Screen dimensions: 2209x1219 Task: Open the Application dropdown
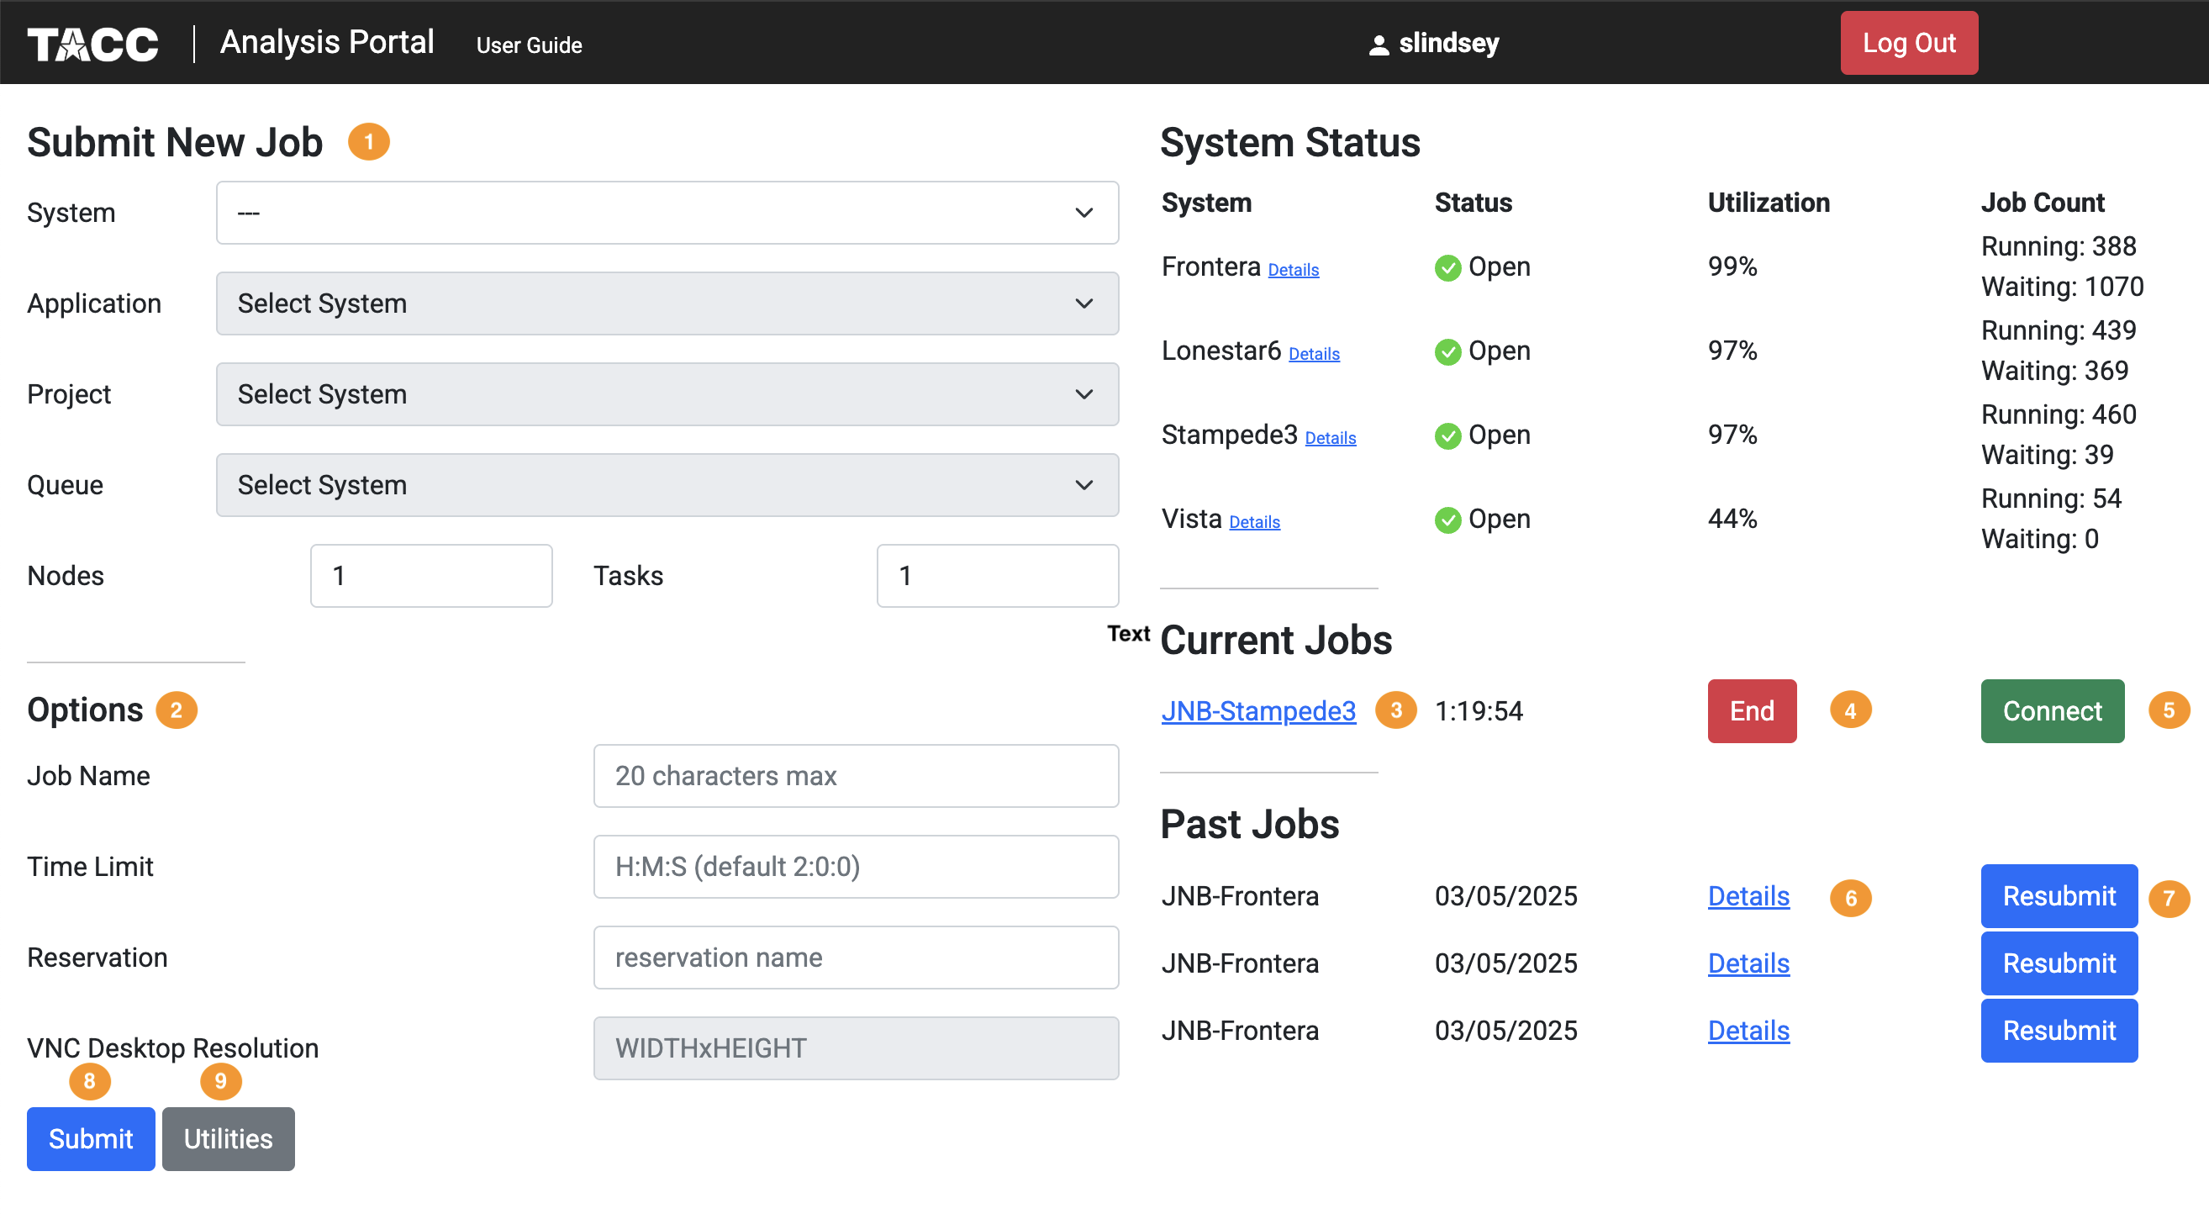[x=667, y=303]
